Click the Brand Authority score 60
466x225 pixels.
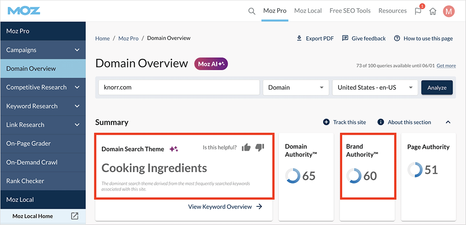coord(370,176)
